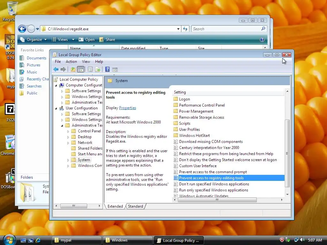Click the volume speaker tray icon
The width and height of the screenshot is (327, 245).
[x=302, y=240]
